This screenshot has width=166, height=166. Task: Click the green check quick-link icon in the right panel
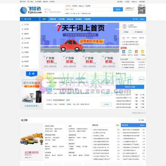tap(130, 52)
